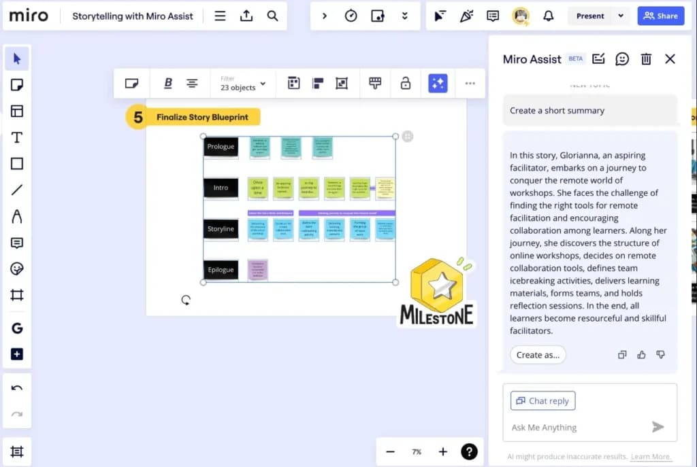The image size is (697, 467).
Task: Expand more apps double chevron
Action: 404,16
